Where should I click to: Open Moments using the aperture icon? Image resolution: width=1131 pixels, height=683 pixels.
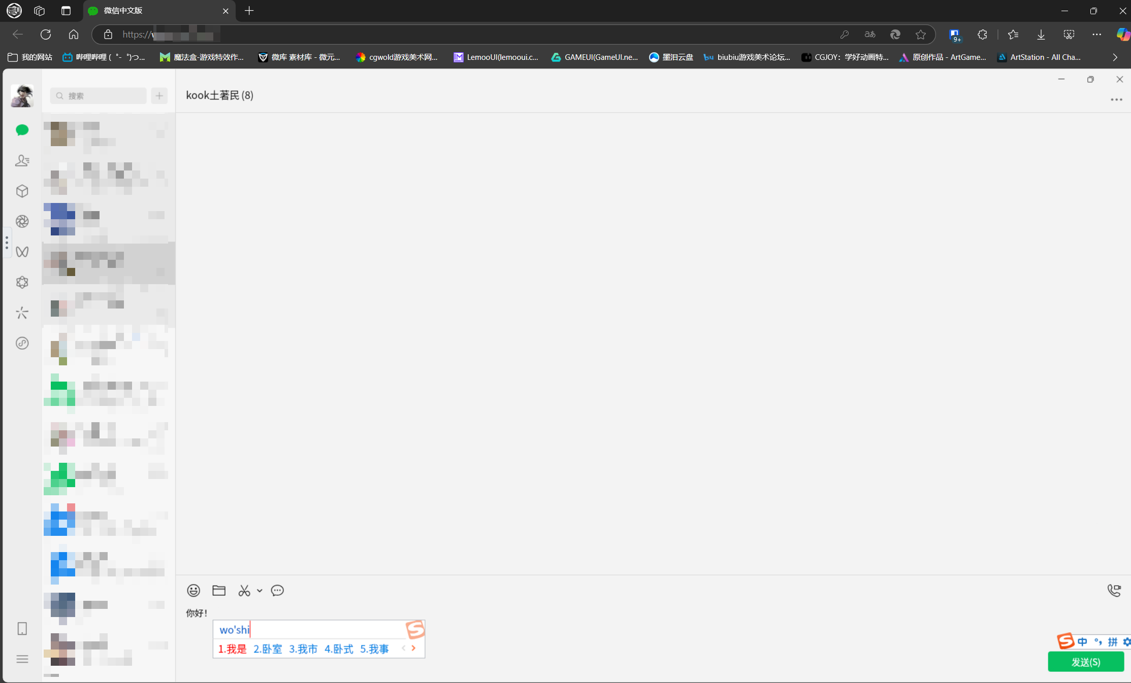(22, 221)
